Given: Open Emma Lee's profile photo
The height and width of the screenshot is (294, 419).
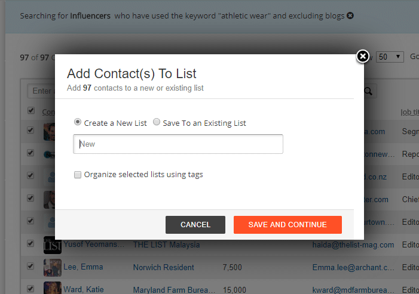Looking at the screenshot, I should coord(53,267).
